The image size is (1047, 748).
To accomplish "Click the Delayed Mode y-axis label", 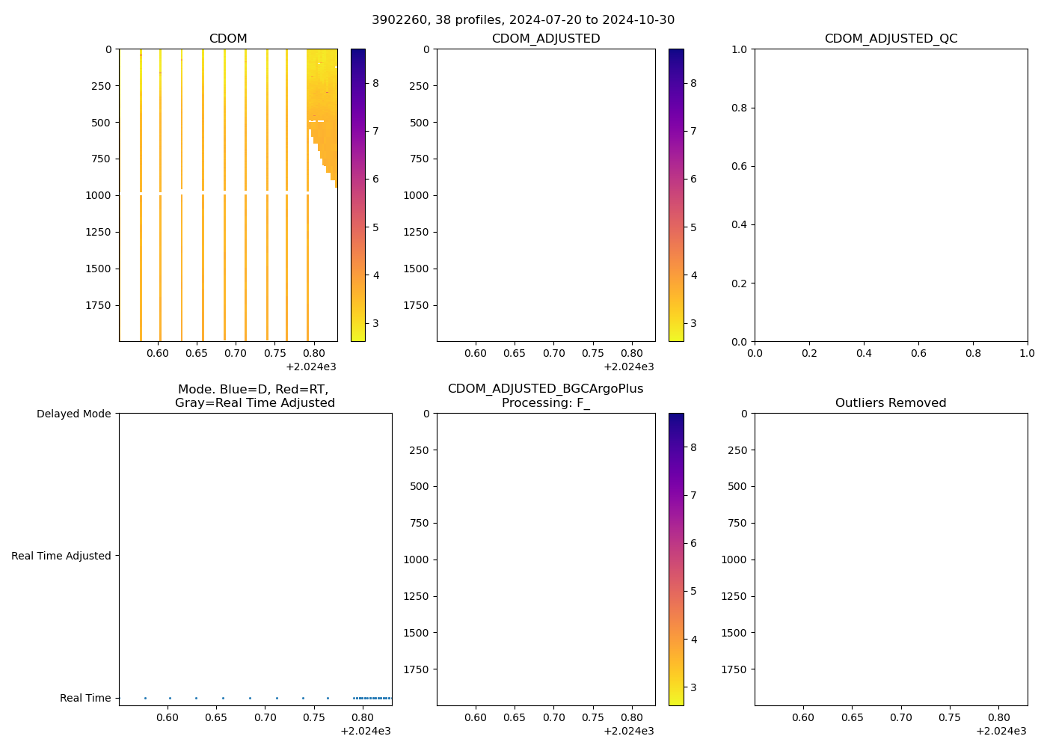I will (x=73, y=414).
